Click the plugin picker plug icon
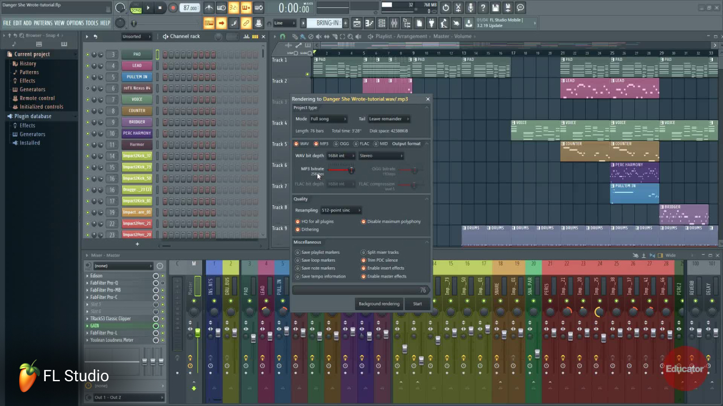Screen dimensions: 723x406 point(432,23)
